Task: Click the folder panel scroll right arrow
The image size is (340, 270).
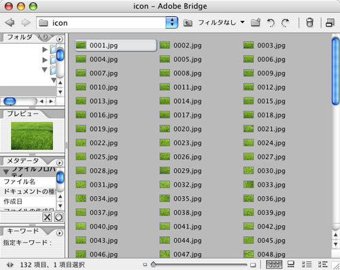Action: pos(51,101)
